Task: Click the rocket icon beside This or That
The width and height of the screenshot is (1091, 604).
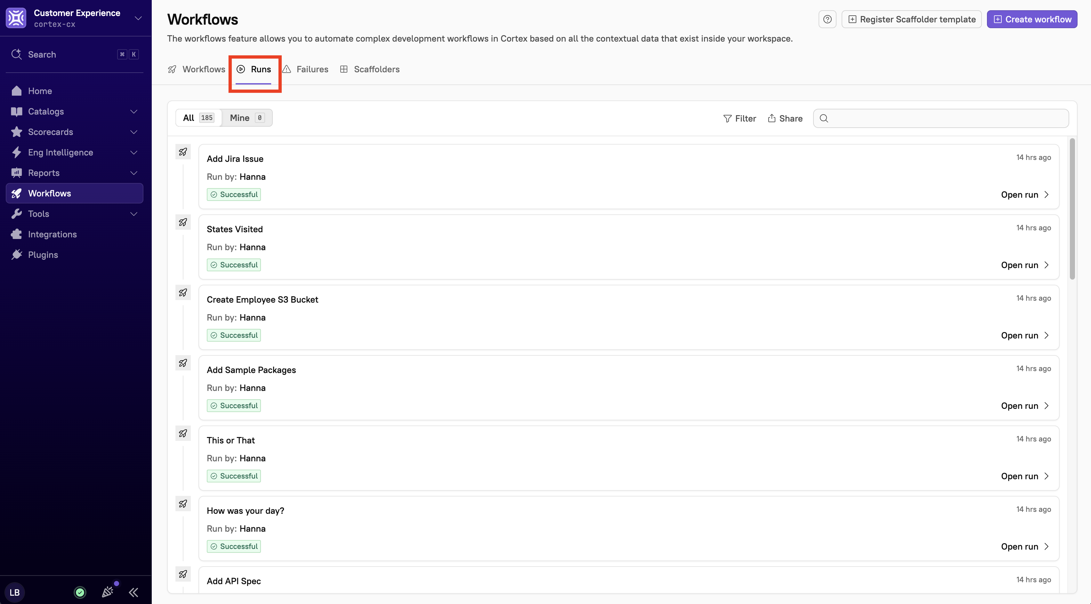Action: pyautogui.click(x=183, y=433)
